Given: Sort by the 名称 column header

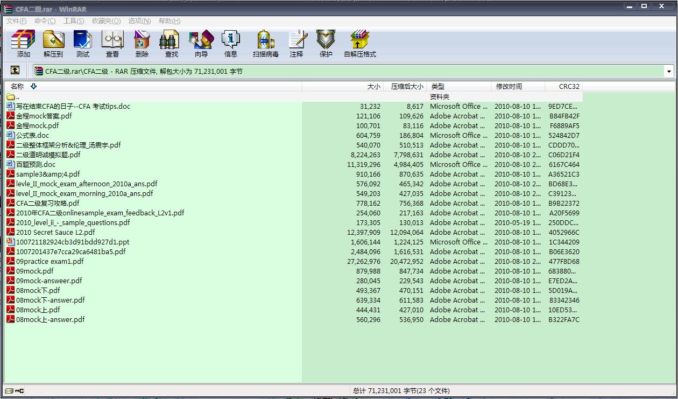Looking at the screenshot, I should (153, 87).
